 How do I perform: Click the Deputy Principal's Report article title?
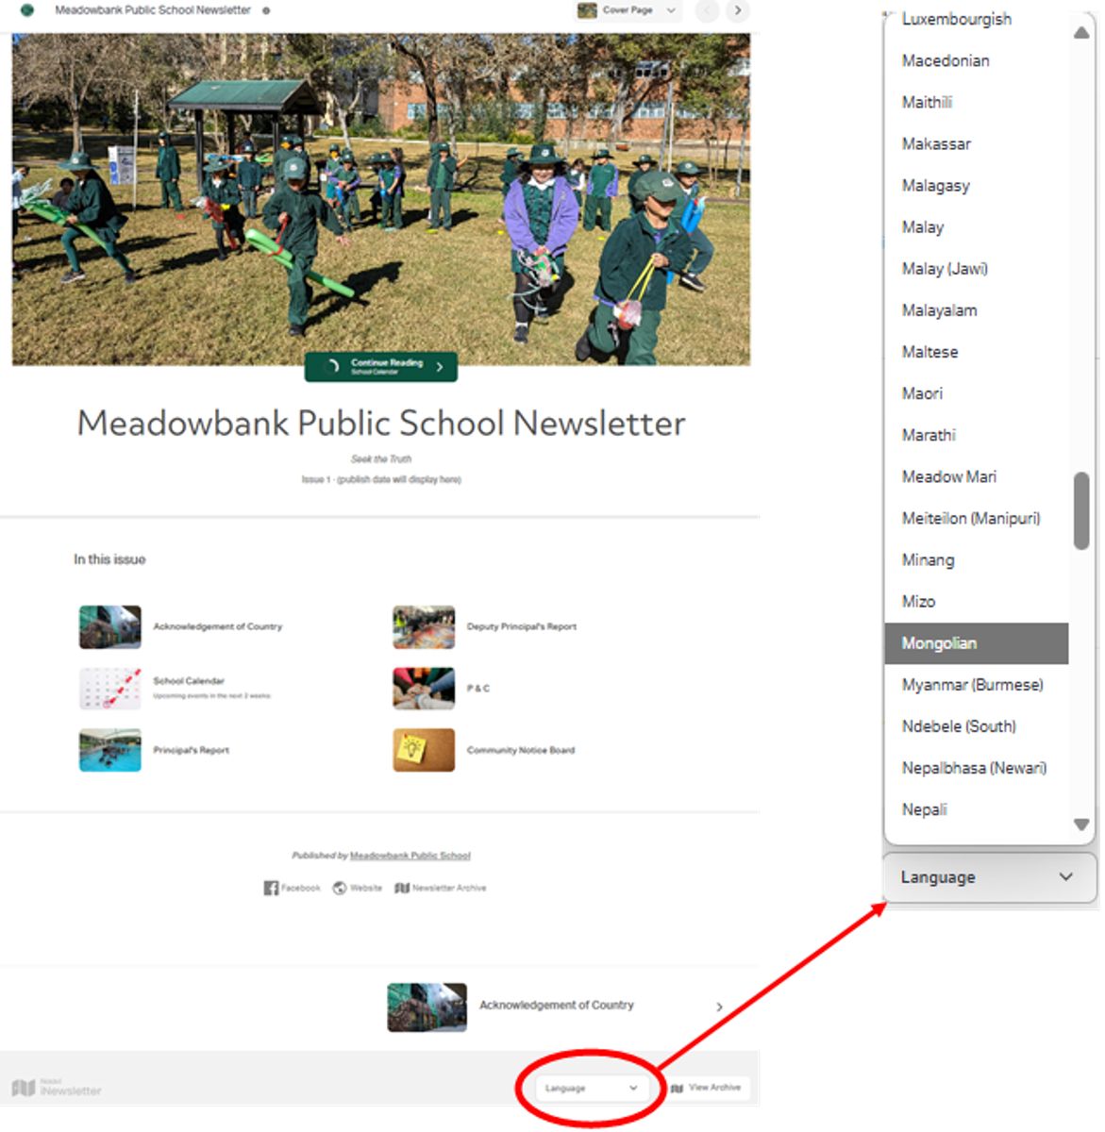pos(522,626)
